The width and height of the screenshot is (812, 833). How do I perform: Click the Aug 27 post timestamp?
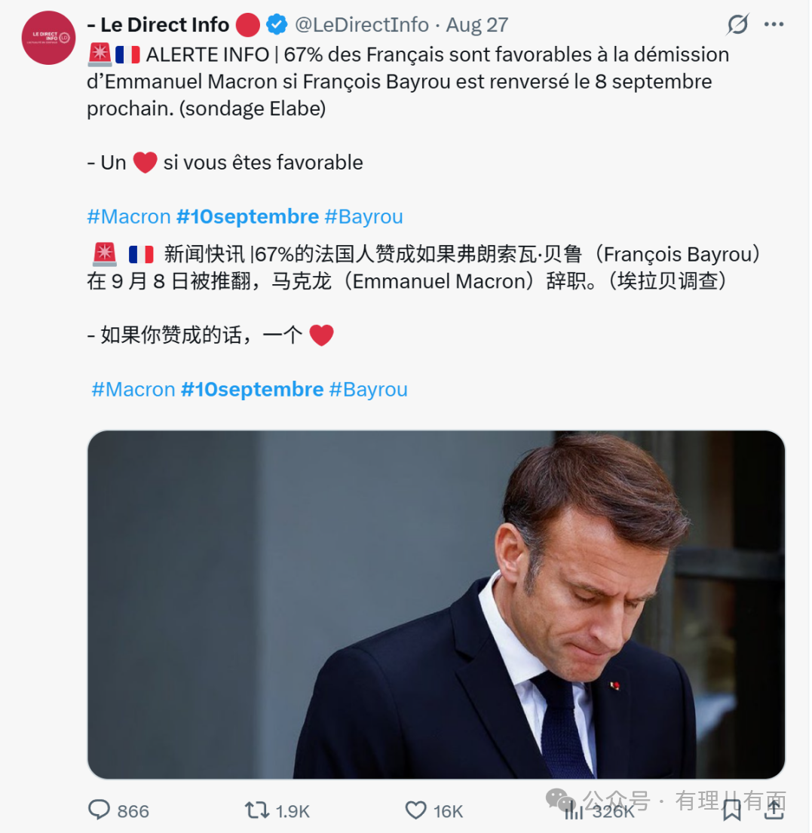[x=476, y=25]
